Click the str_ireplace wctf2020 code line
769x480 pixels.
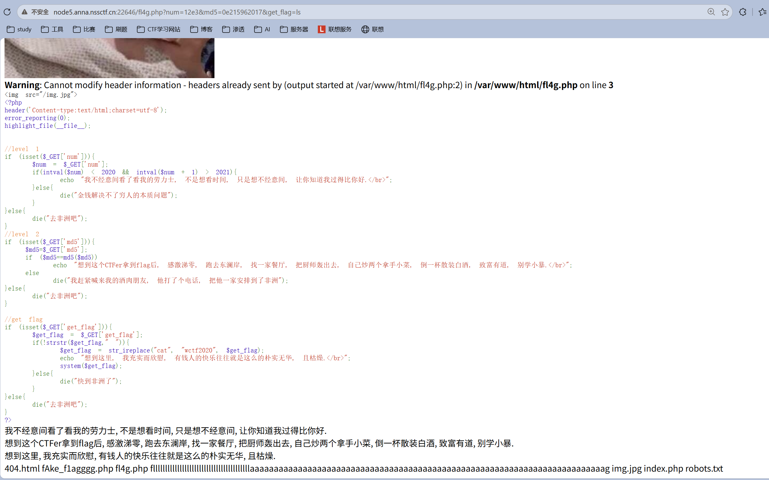pyautogui.click(x=162, y=350)
